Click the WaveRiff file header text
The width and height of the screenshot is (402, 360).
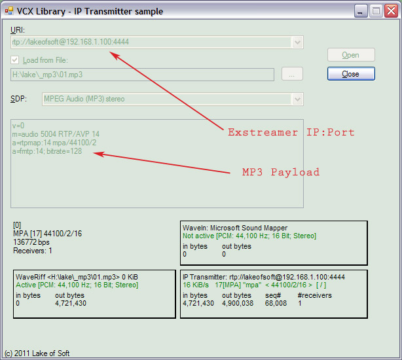(x=77, y=277)
